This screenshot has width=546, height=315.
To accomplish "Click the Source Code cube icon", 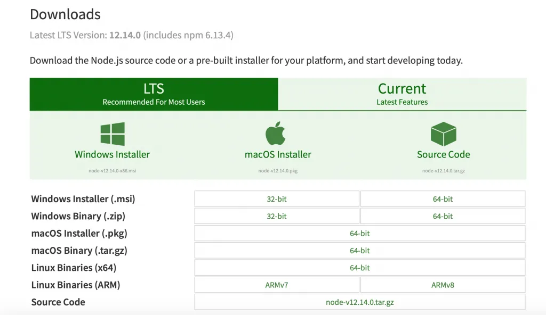I will (x=443, y=134).
